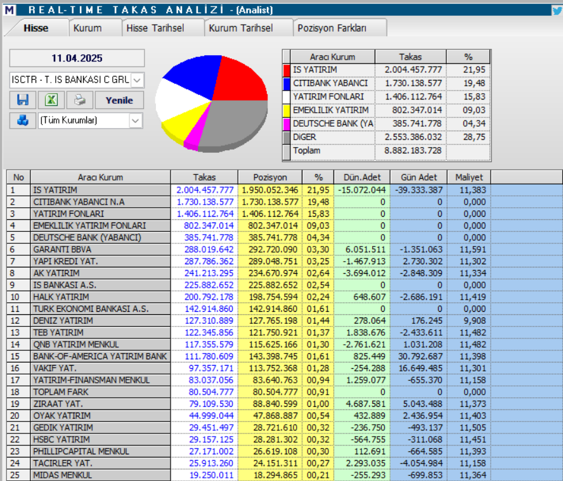Image resolution: width=563 pixels, height=481 pixels.
Task: Select the GEDIK YATIRIM row
Action: pos(285,427)
